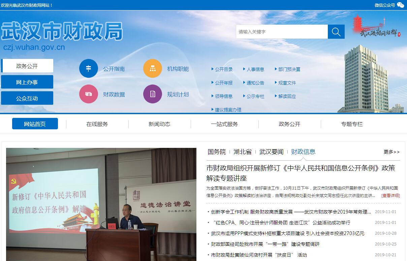Click the [查看详细] link
Screen dimensions: 407x261
click(x=390, y=195)
